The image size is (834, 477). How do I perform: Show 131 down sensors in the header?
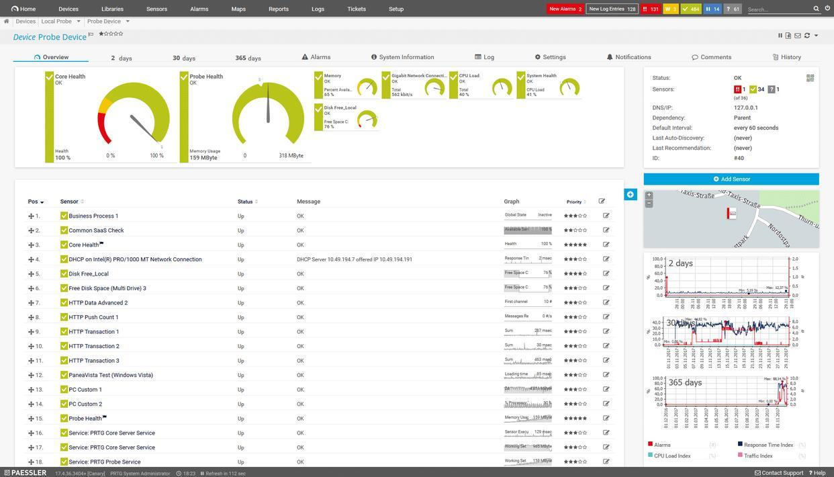tap(650, 9)
